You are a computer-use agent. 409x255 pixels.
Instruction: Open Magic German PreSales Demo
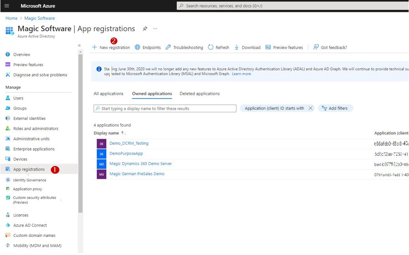137,174
